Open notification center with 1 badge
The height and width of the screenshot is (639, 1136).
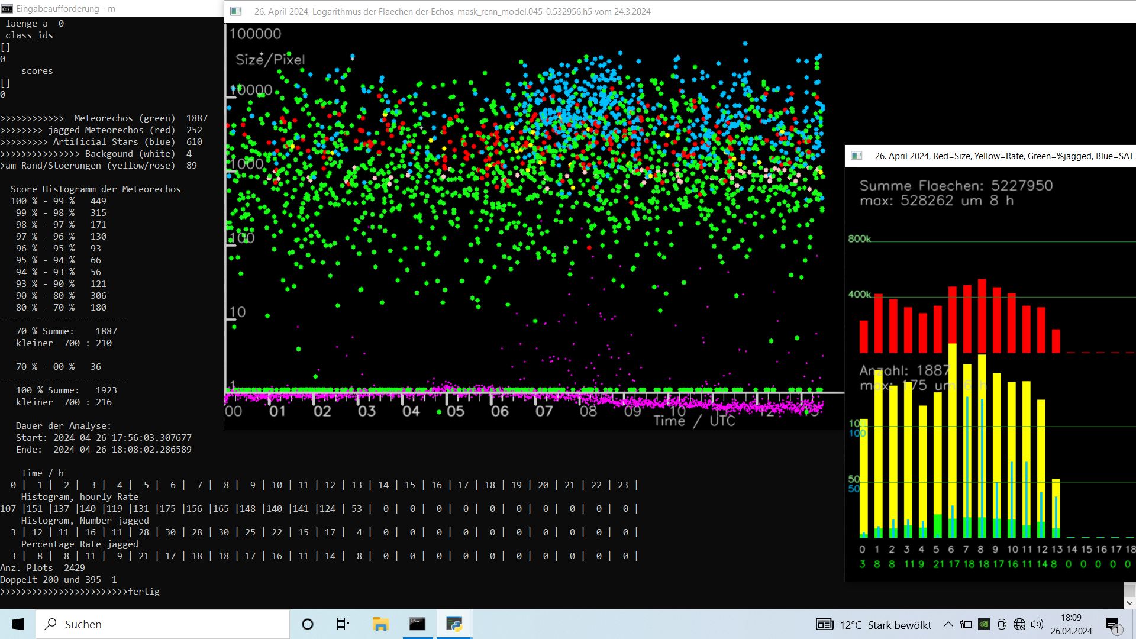click(x=1112, y=624)
